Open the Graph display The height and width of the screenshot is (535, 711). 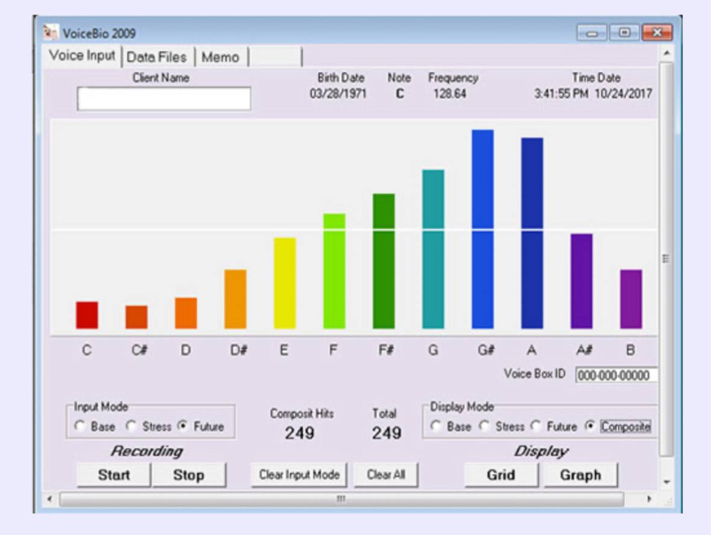(x=580, y=475)
